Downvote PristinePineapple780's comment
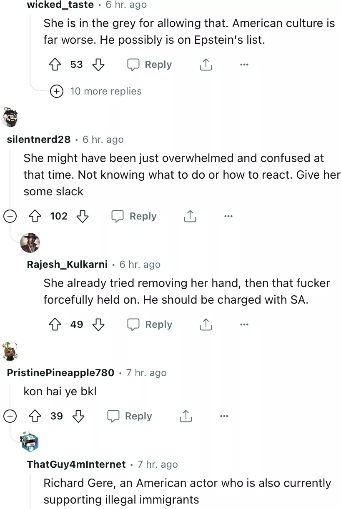341x509 pixels. click(78, 416)
